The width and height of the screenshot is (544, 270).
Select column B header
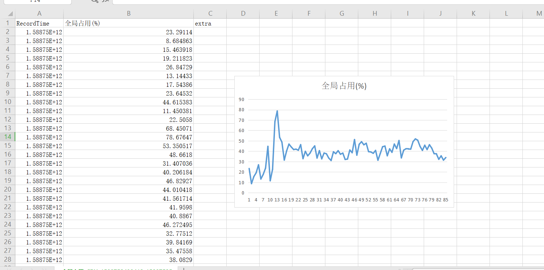pos(128,13)
